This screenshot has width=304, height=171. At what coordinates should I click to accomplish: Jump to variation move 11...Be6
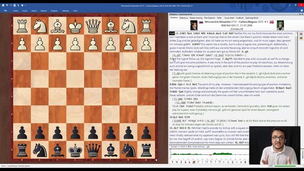(x=178, y=99)
